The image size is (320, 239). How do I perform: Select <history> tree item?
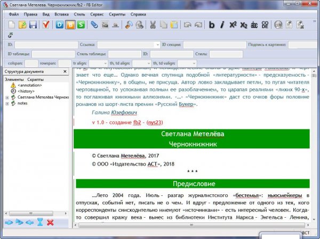coord(26,91)
